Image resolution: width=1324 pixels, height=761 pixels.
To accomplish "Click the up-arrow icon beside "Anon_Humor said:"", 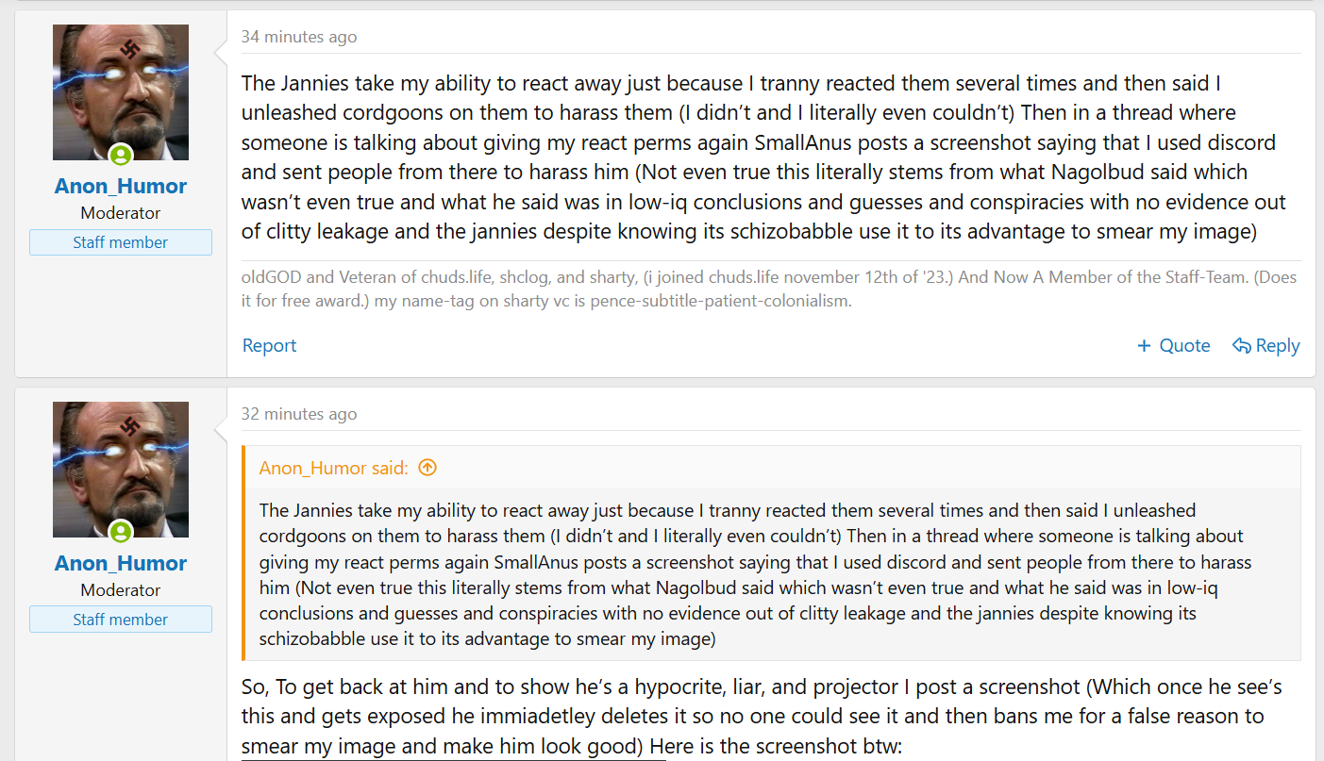I will [x=427, y=468].
